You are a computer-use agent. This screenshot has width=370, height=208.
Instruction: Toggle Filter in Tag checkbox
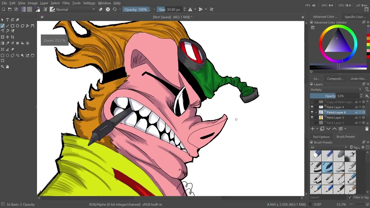coord(350,197)
